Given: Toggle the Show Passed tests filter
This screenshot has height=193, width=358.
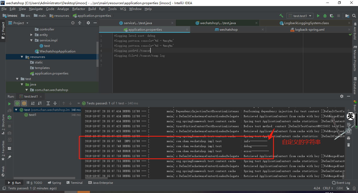Looking at the screenshot, I should coord(17,103).
